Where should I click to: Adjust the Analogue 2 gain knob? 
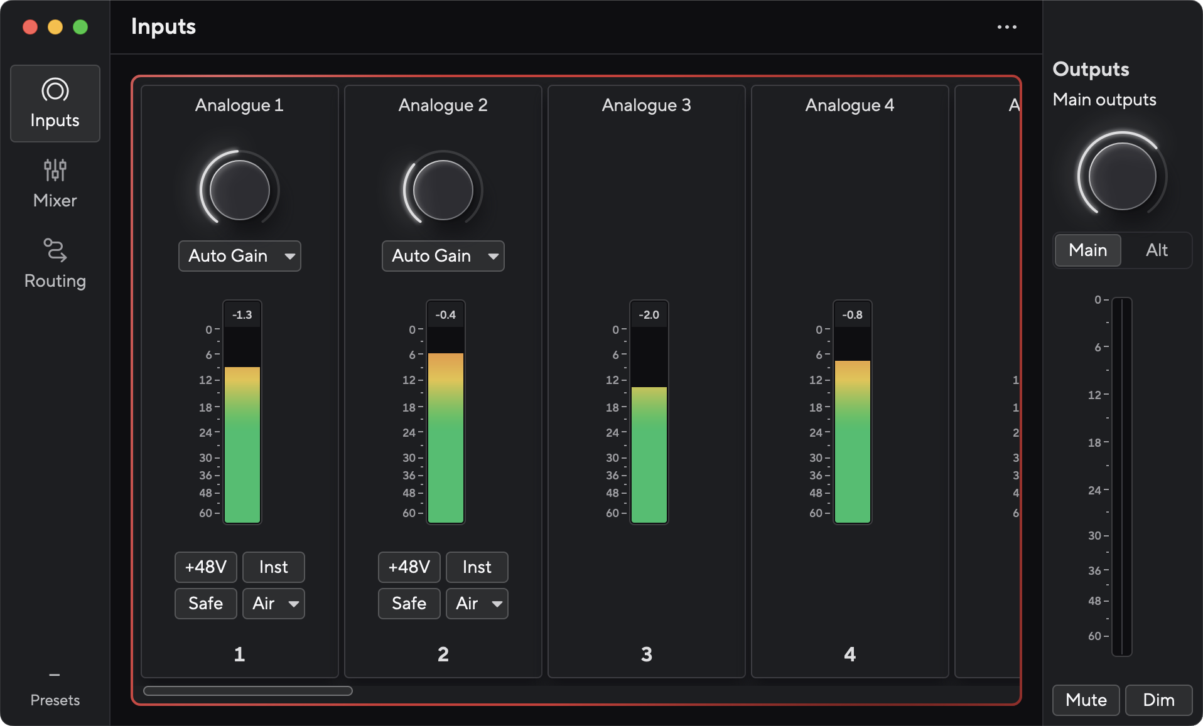point(443,190)
